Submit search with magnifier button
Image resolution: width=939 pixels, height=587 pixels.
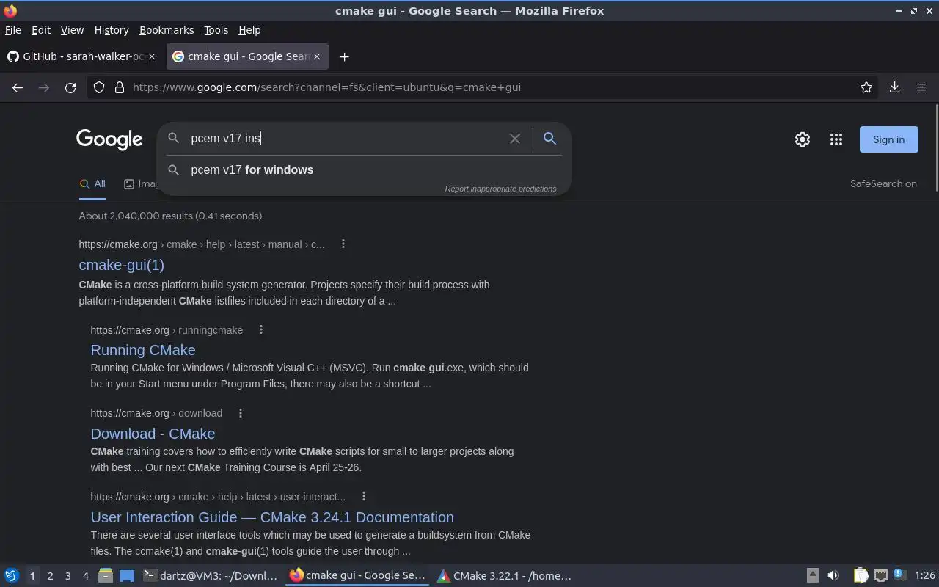[x=549, y=138]
